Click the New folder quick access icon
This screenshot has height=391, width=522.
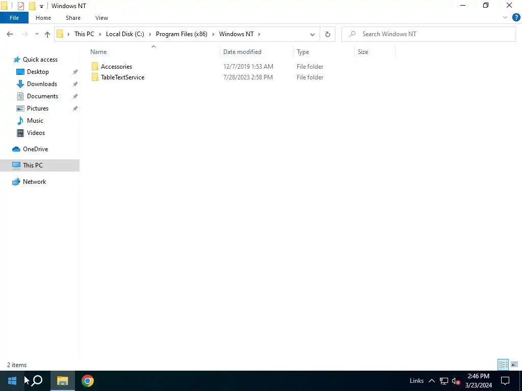[x=32, y=6]
